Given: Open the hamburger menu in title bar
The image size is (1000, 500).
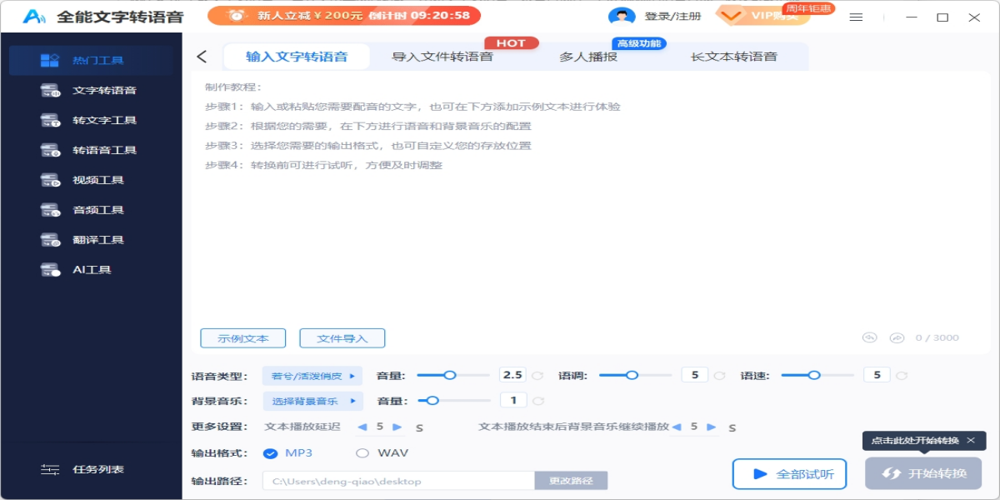Looking at the screenshot, I should coord(856,17).
